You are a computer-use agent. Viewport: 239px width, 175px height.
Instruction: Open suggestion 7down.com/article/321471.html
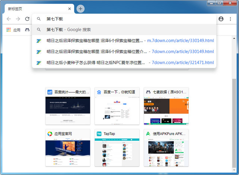pos(124,63)
